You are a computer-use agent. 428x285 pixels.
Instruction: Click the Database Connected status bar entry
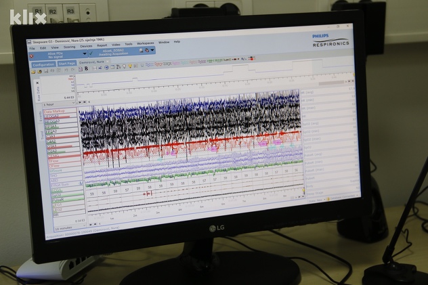[x=342, y=197]
